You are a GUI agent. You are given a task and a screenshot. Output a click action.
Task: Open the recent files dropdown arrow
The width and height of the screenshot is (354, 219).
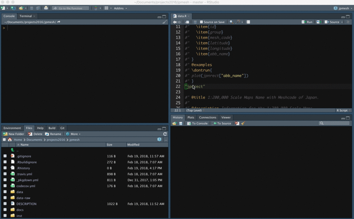(x=26, y=8)
